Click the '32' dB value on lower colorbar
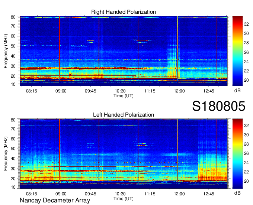 tap(246, 126)
